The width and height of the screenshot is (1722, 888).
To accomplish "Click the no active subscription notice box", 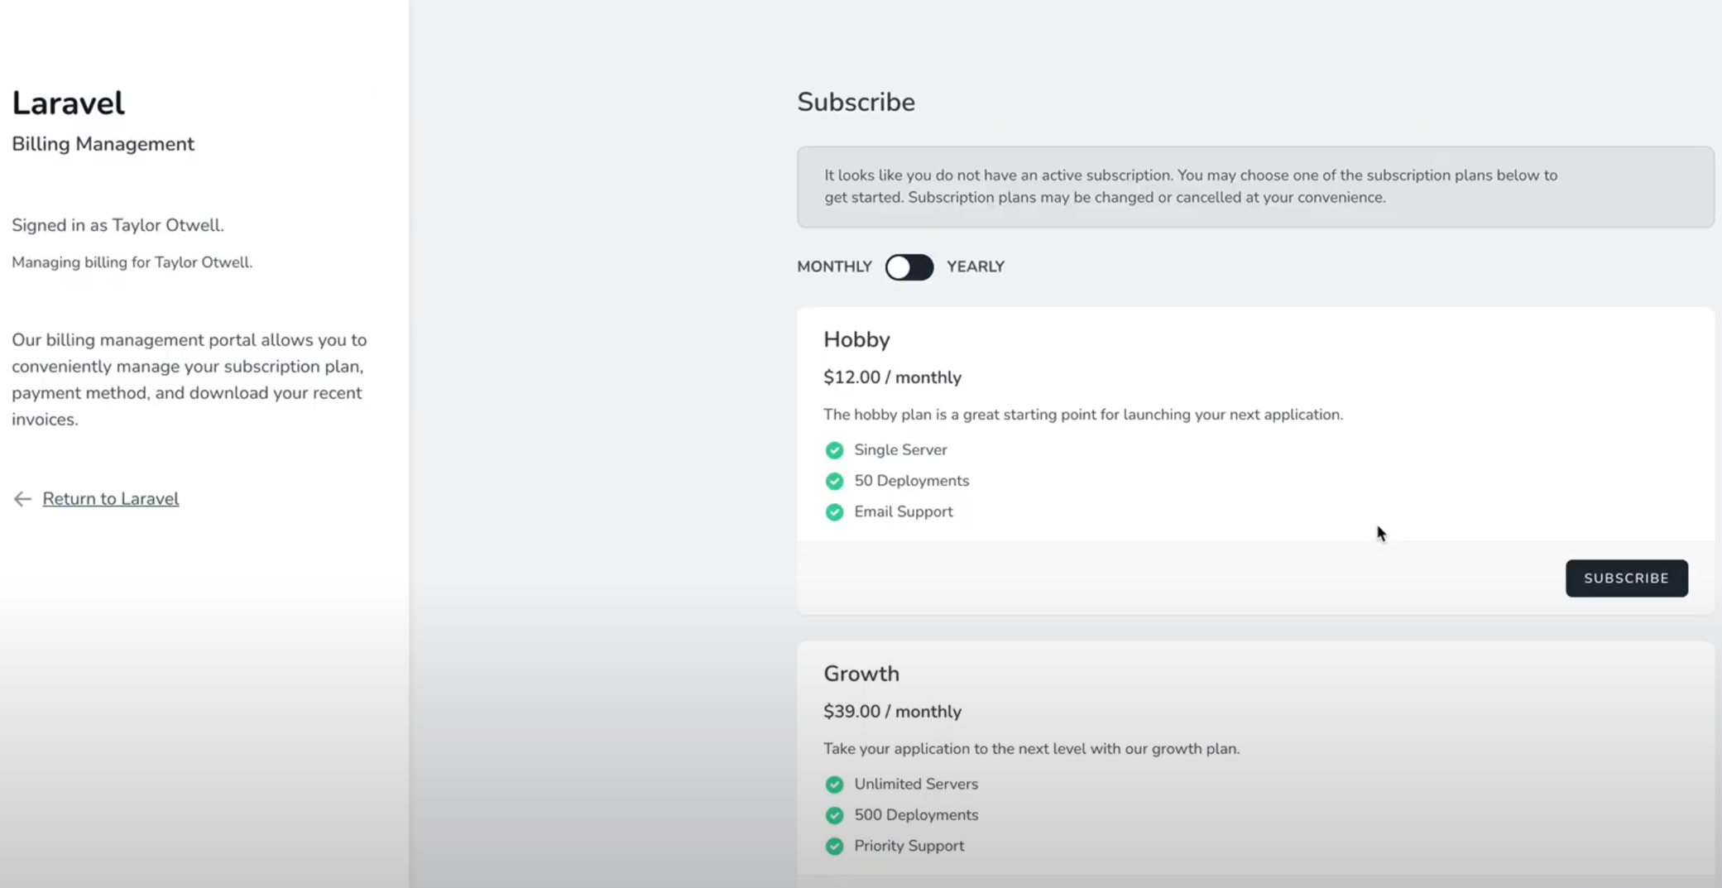I will click(1255, 187).
